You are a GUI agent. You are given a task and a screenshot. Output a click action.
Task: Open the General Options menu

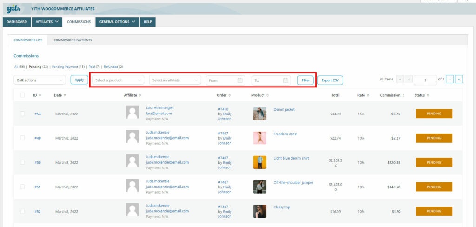click(x=119, y=22)
